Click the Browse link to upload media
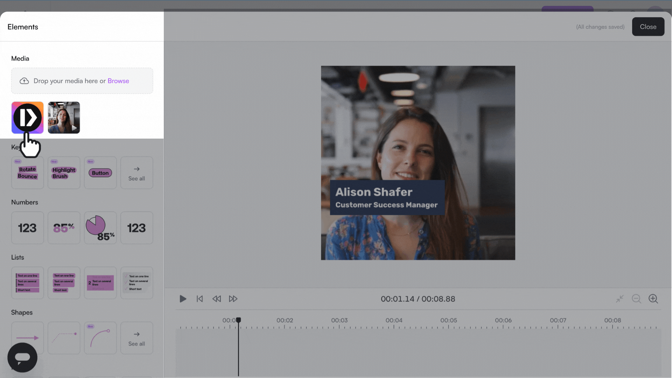 118,81
